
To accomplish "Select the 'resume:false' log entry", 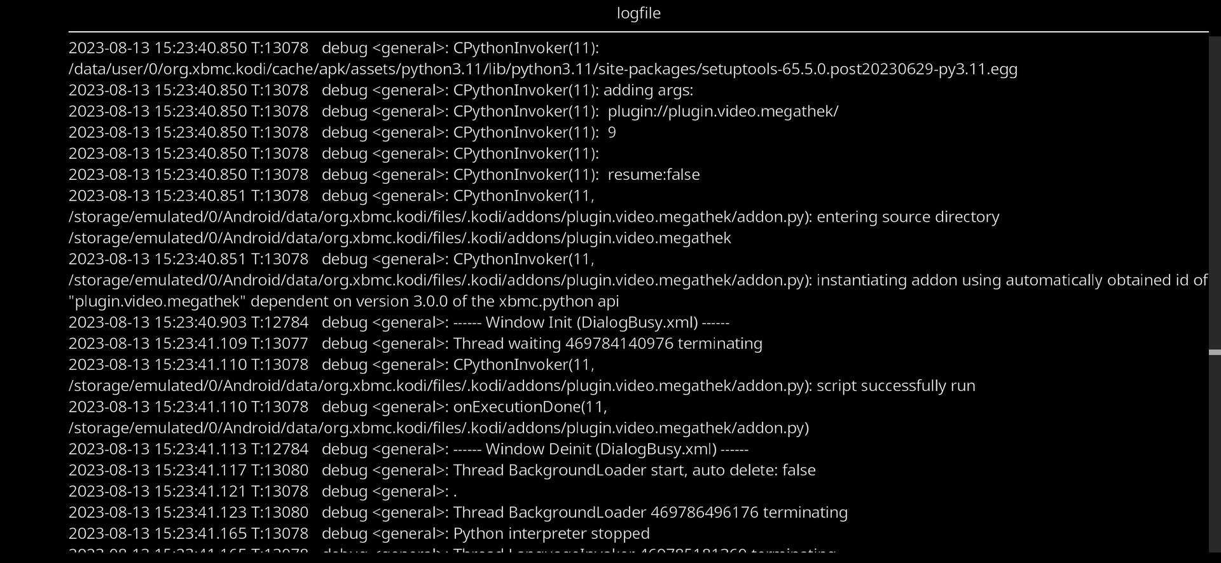I will click(384, 175).
